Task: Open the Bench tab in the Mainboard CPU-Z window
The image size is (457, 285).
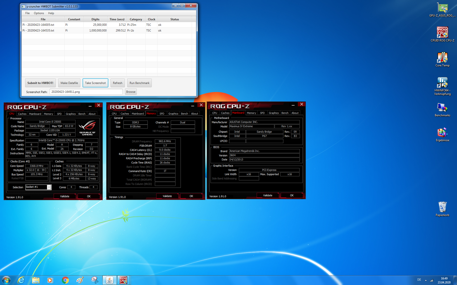Action: click(285, 113)
